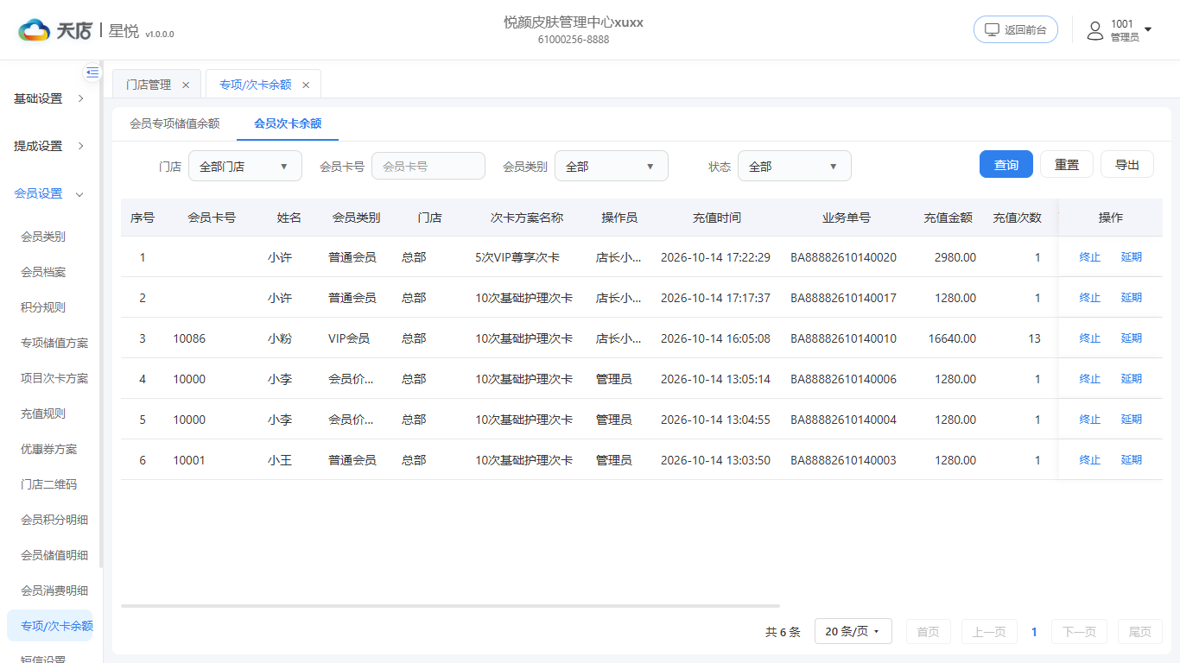This screenshot has width=1180, height=663.
Task: Open the 会员类别 dropdown
Action: coord(612,167)
